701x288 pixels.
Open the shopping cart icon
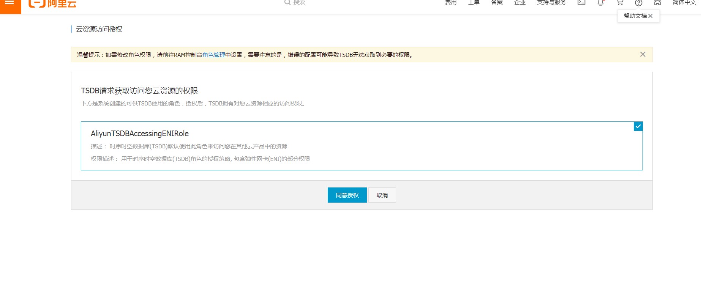620,2
